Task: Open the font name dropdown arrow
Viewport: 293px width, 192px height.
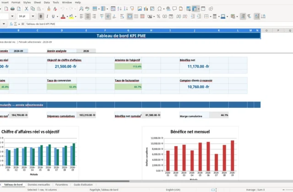Action: coord(12,16)
